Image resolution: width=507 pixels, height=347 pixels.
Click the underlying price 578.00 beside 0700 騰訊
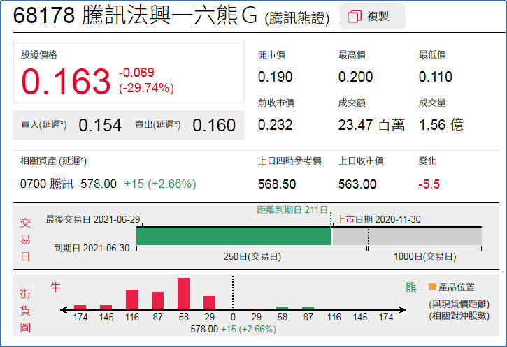pos(99,184)
